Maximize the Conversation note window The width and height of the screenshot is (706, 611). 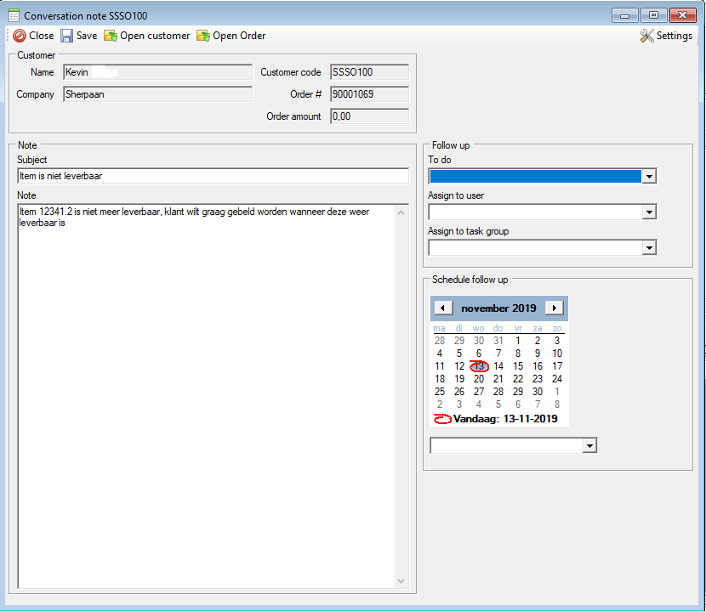pos(653,15)
